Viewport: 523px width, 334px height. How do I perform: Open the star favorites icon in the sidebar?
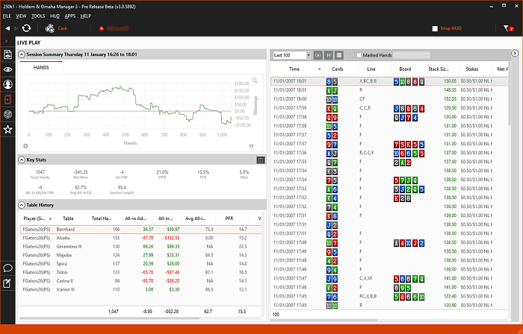coord(7,130)
